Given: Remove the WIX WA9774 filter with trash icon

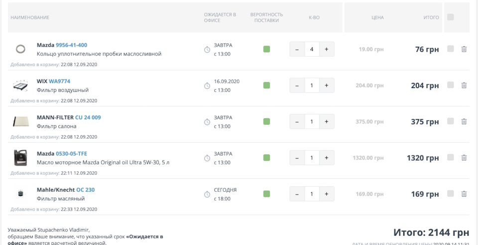Looking at the screenshot, I should click(464, 85).
